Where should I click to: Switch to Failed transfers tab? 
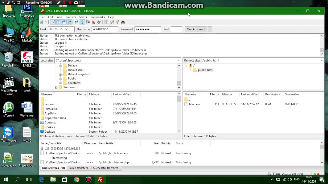tap(78, 168)
